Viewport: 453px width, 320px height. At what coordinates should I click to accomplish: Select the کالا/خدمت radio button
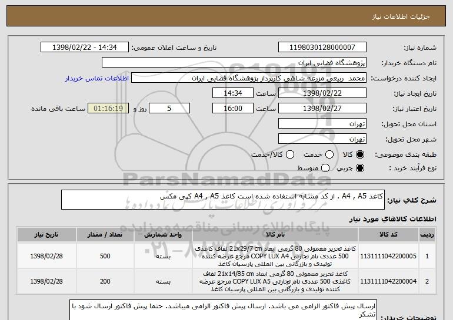coord(290,155)
